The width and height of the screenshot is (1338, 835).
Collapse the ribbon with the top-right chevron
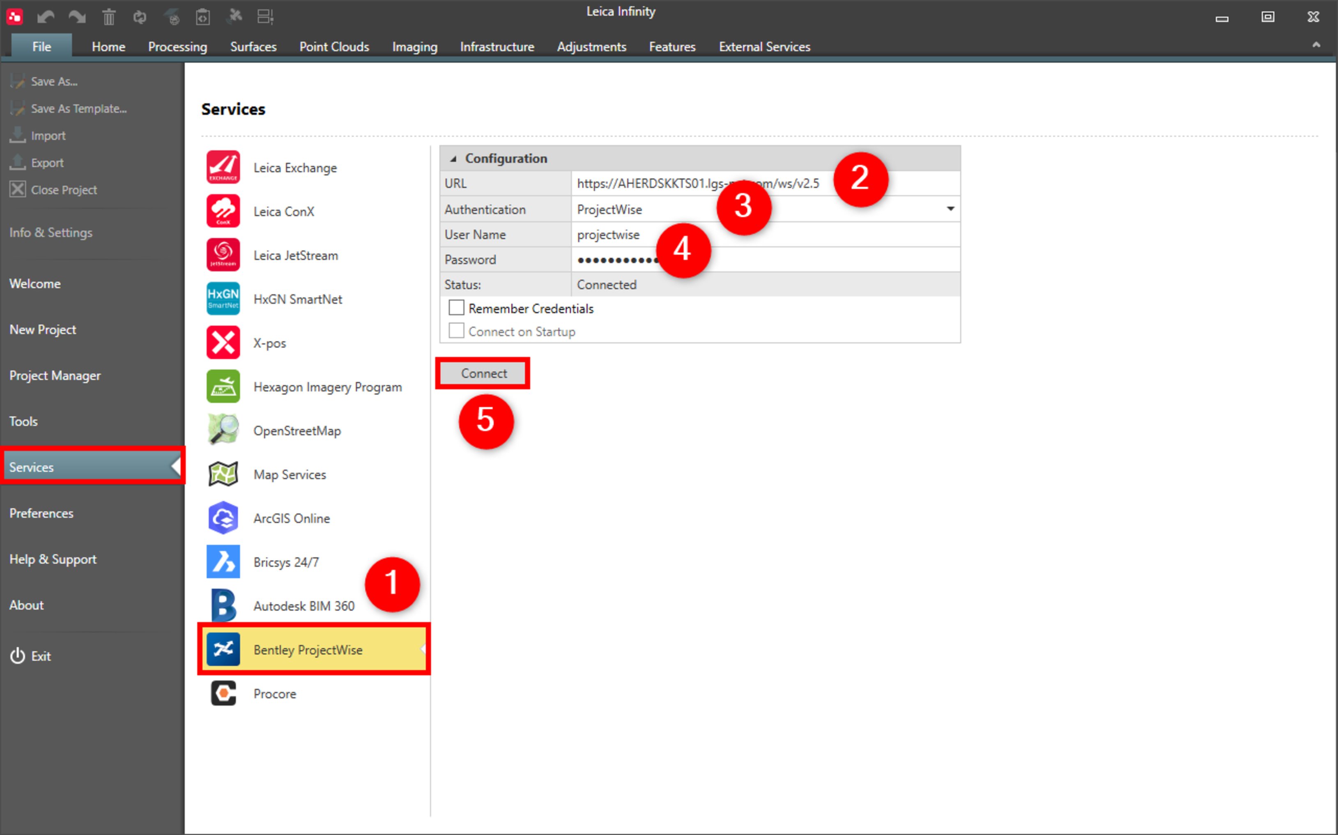click(x=1317, y=45)
